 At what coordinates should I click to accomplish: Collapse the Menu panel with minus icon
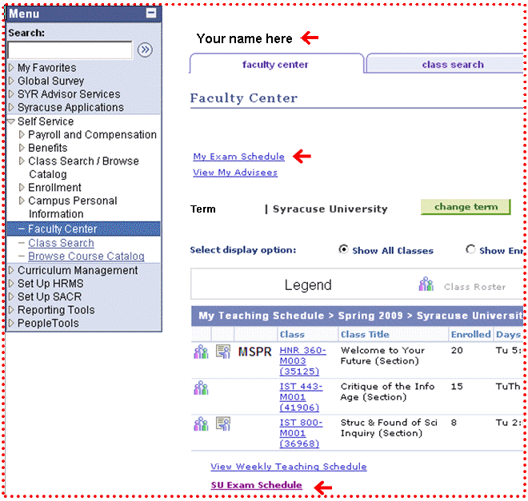click(x=151, y=13)
